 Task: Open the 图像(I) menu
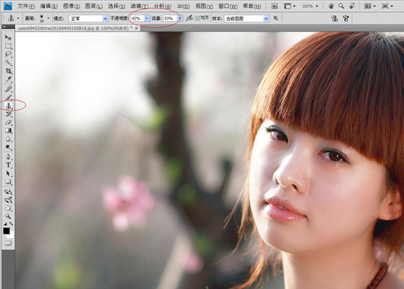pos(71,6)
